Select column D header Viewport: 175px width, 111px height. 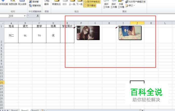coord(53,23)
